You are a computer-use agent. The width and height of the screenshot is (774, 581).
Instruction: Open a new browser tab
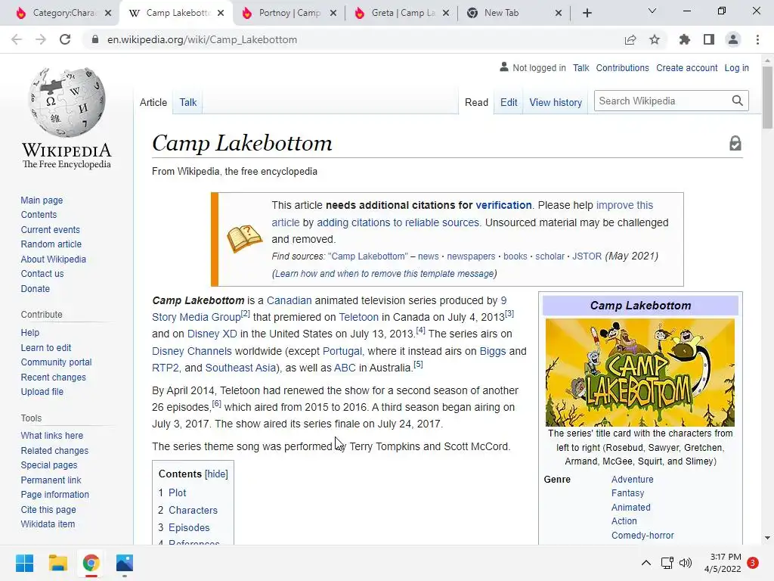[587, 13]
